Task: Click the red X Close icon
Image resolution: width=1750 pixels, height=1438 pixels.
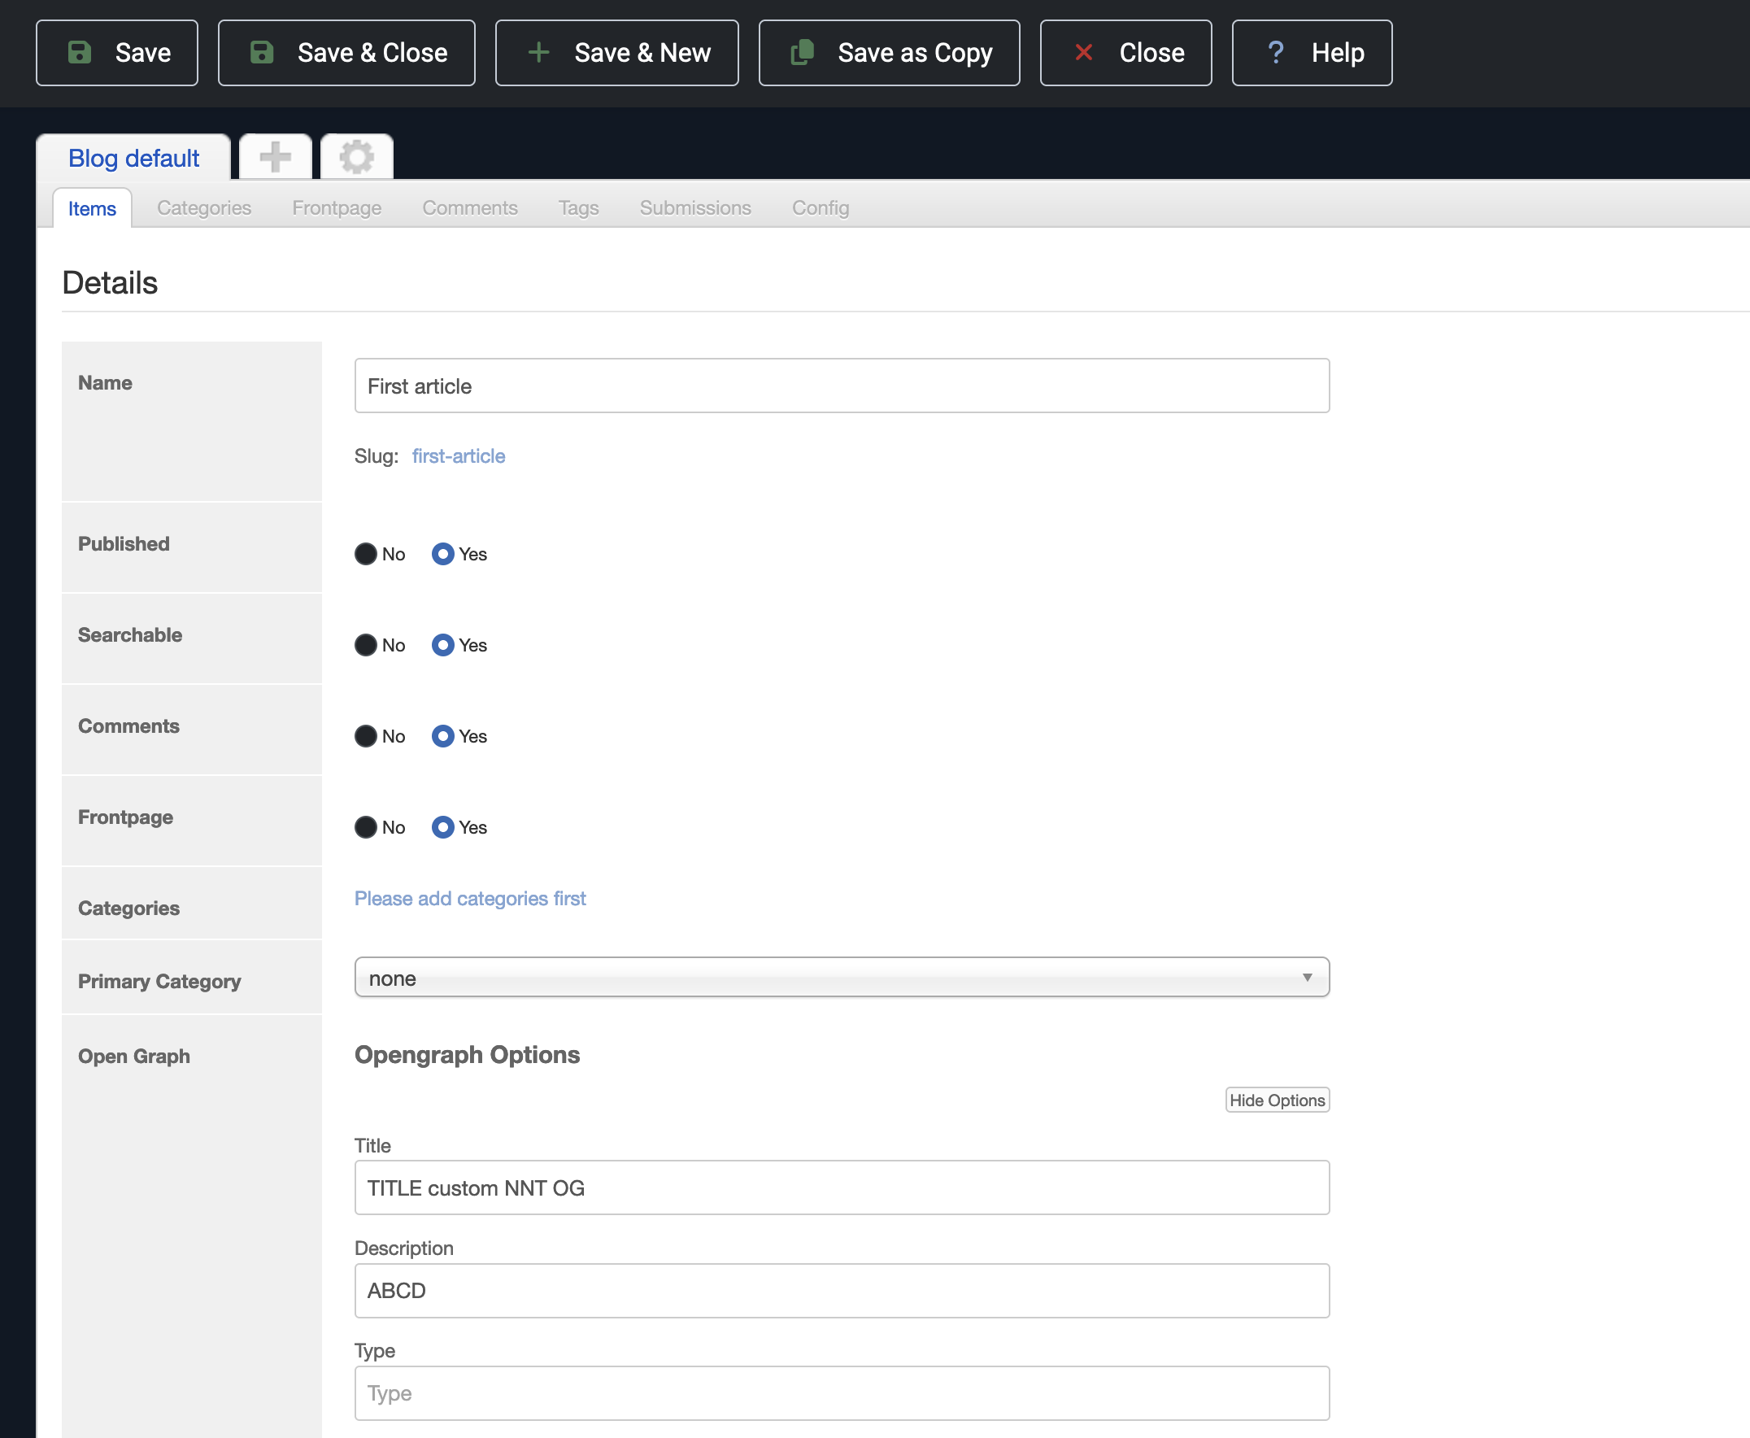Action: coord(1083,52)
